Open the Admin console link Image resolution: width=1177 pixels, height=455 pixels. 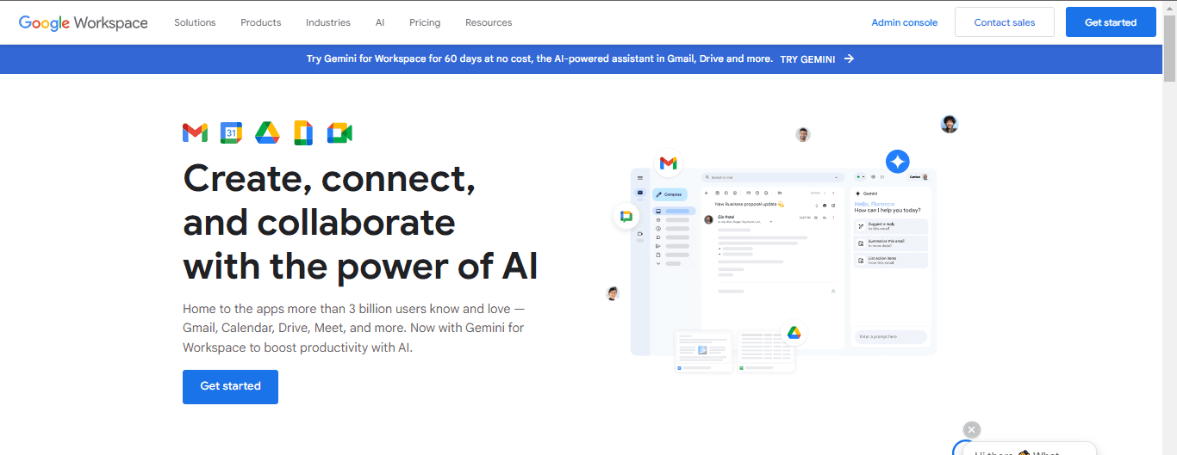905,22
